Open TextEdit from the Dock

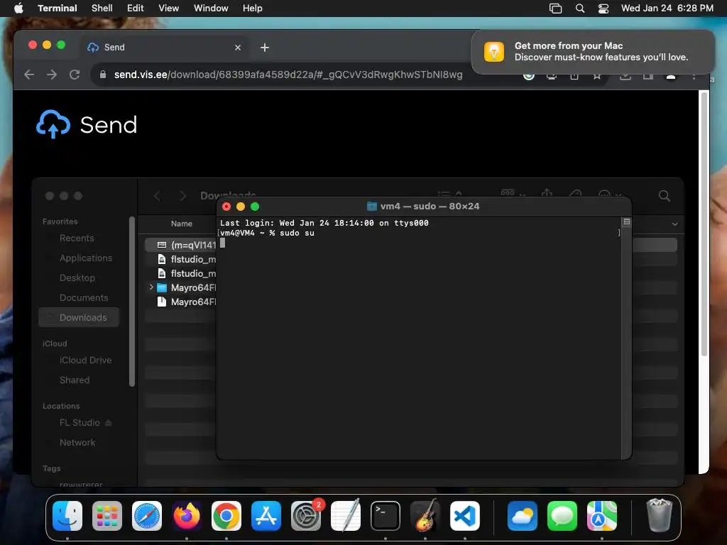346,516
